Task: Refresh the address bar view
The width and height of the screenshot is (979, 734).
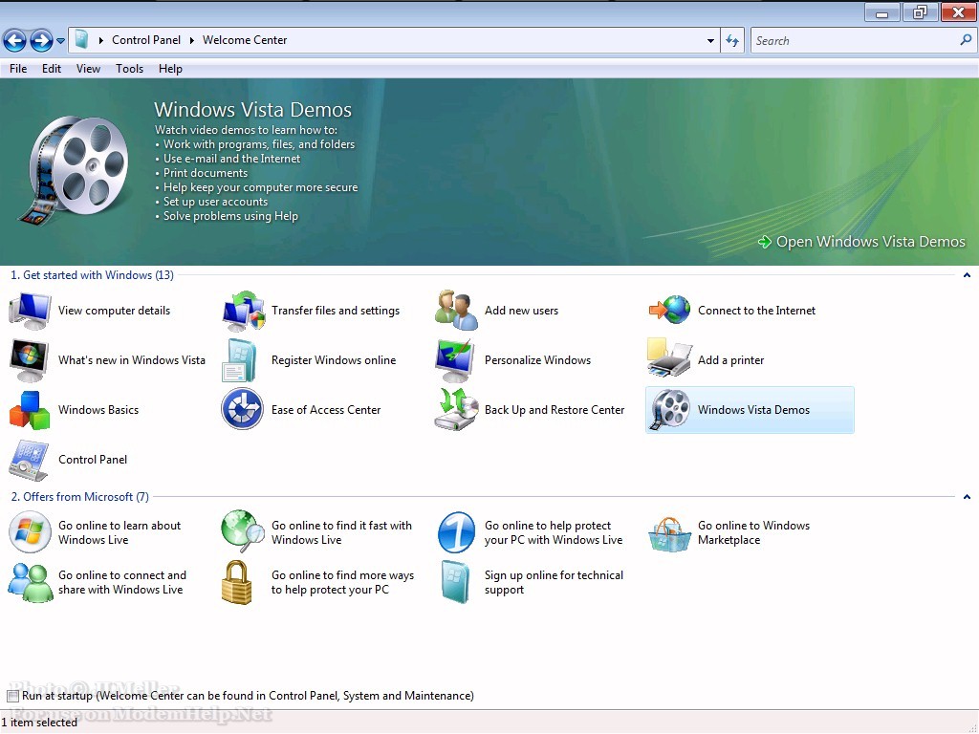Action: click(731, 41)
